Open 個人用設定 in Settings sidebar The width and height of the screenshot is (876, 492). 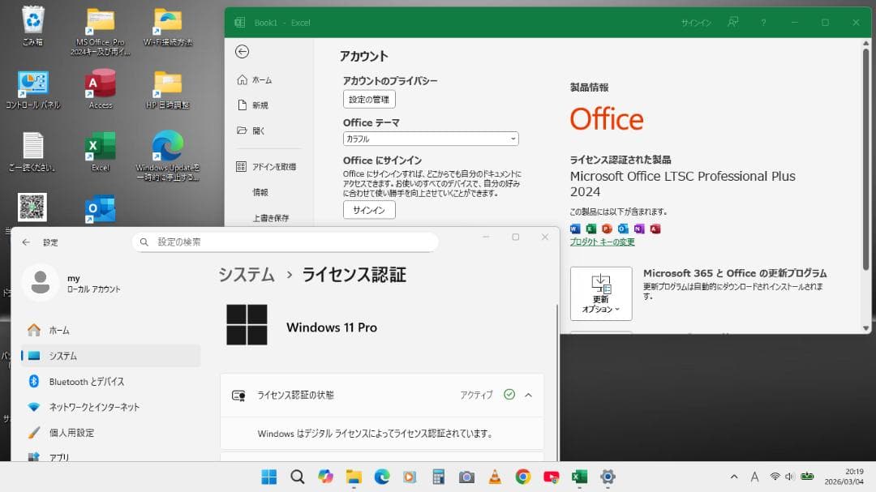(110, 433)
